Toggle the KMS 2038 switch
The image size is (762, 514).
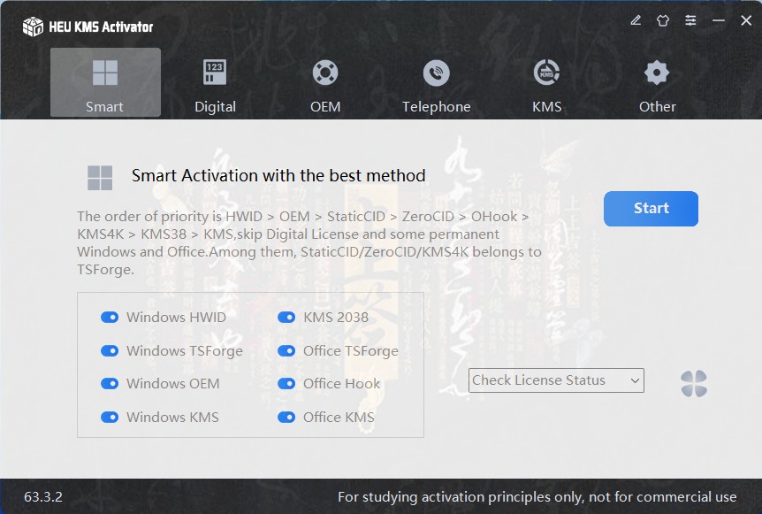[286, 318]
